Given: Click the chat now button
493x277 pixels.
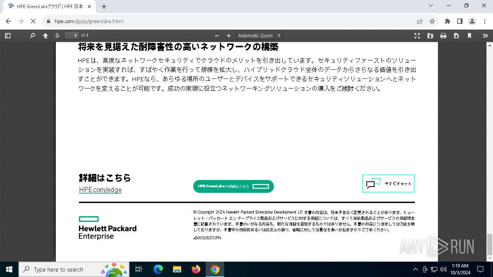Looking at the screenshot, I should coord(388,184).
